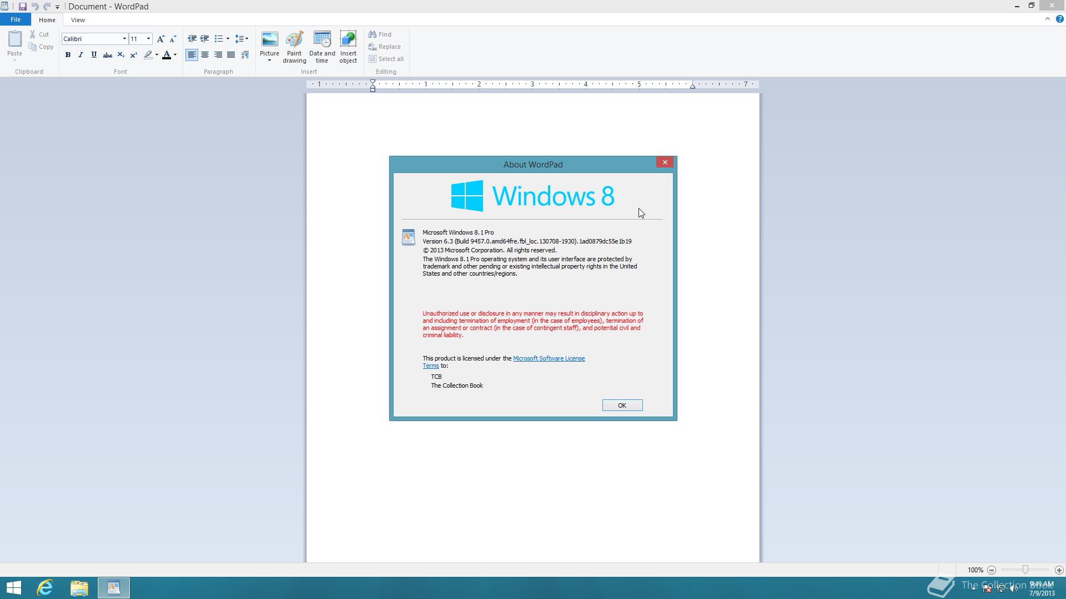This screenshot has height=599, width=1066.
Task: Switch to the Home tab
Action: coord(47,20)
